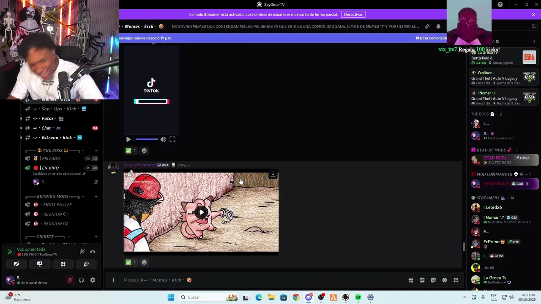Toggle the camera in the voice panel
This screenshot has width=541, height=304.
pos(16,264)
